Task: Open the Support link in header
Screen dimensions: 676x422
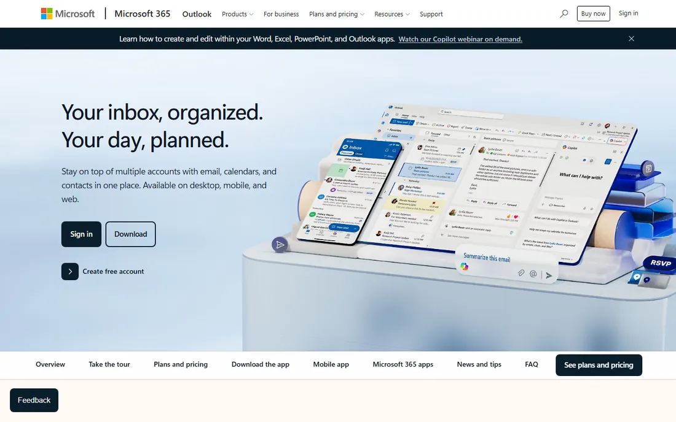Action: tap(431, 14)
